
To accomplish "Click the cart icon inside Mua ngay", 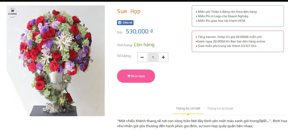I will pyautogui.click(x=129, y=76).
